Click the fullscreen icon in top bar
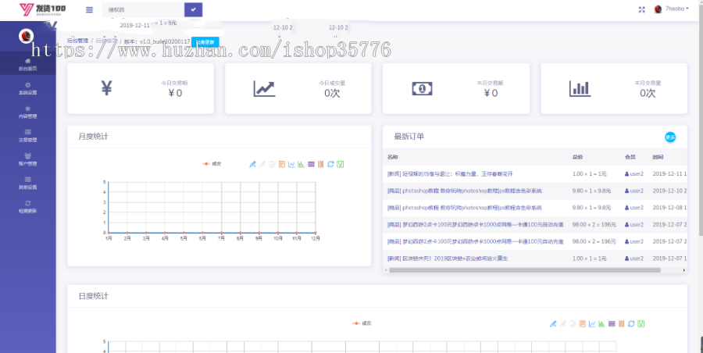Image resolution: width=703 pixels, height=353 pixels. tap(641, 9)
